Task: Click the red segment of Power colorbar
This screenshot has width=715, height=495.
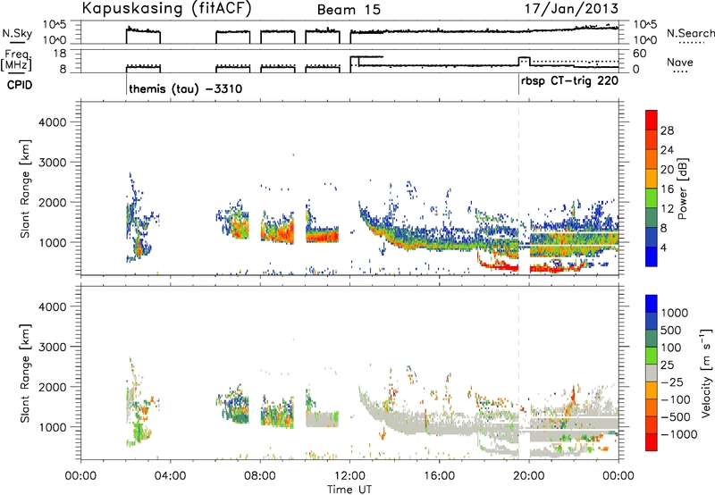Action: pyautogui.click(x=652, y=120)
